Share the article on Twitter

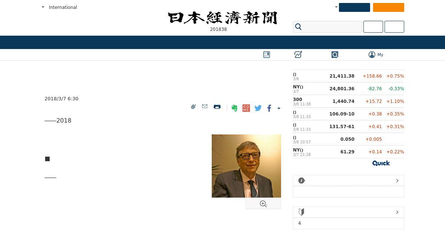(258, 108)
